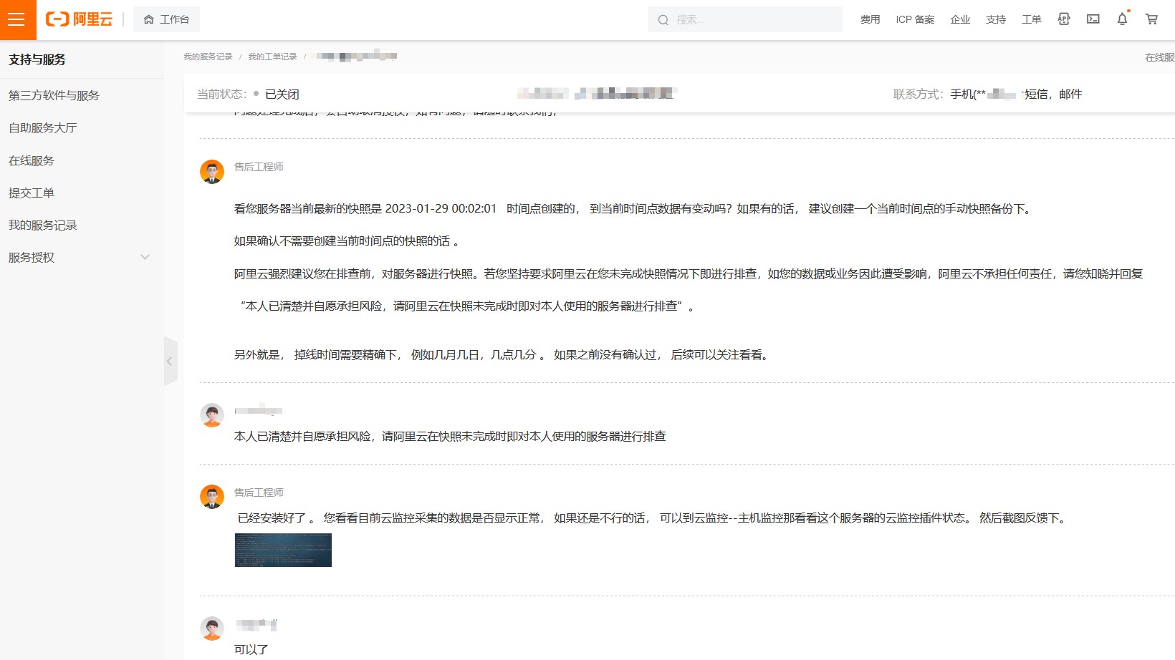The width and height of the screenshot is (1175, 660).
Task: Click the APP download icon
Action: tap(1064, 19)
